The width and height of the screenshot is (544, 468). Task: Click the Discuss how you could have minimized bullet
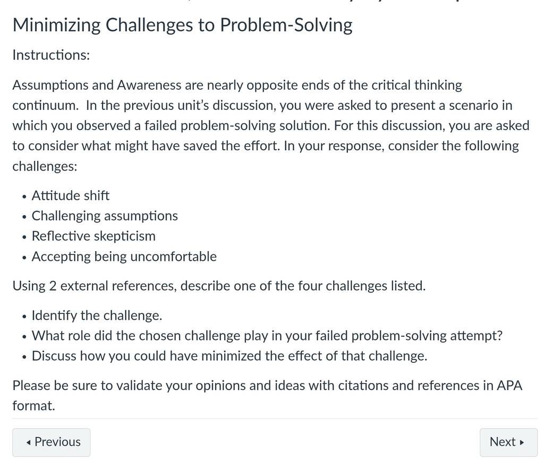pyautogui.click(x=229, y=356)
